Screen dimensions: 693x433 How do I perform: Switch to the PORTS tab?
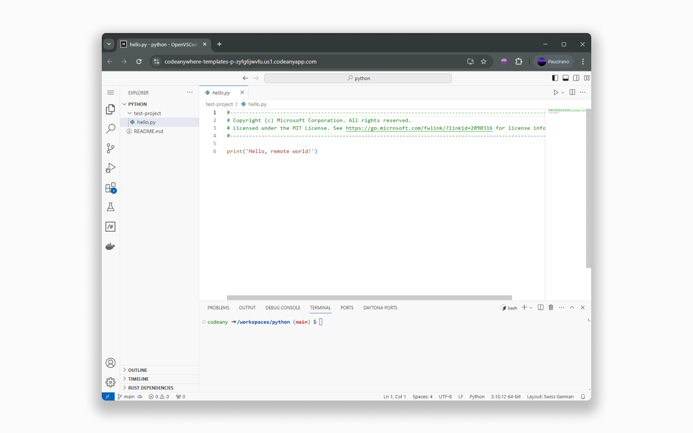[x=346, y=307]
